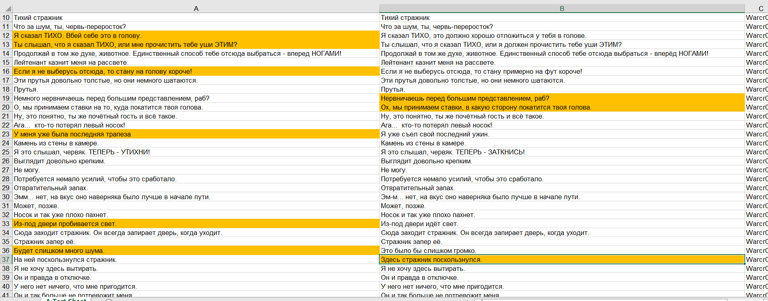Click cell A17 'Эти прутья довольно толстые'
768x301 pixels.
[x=196, y=80]
